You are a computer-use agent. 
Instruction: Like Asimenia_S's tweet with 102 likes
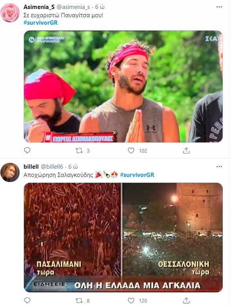coord(131,151)
